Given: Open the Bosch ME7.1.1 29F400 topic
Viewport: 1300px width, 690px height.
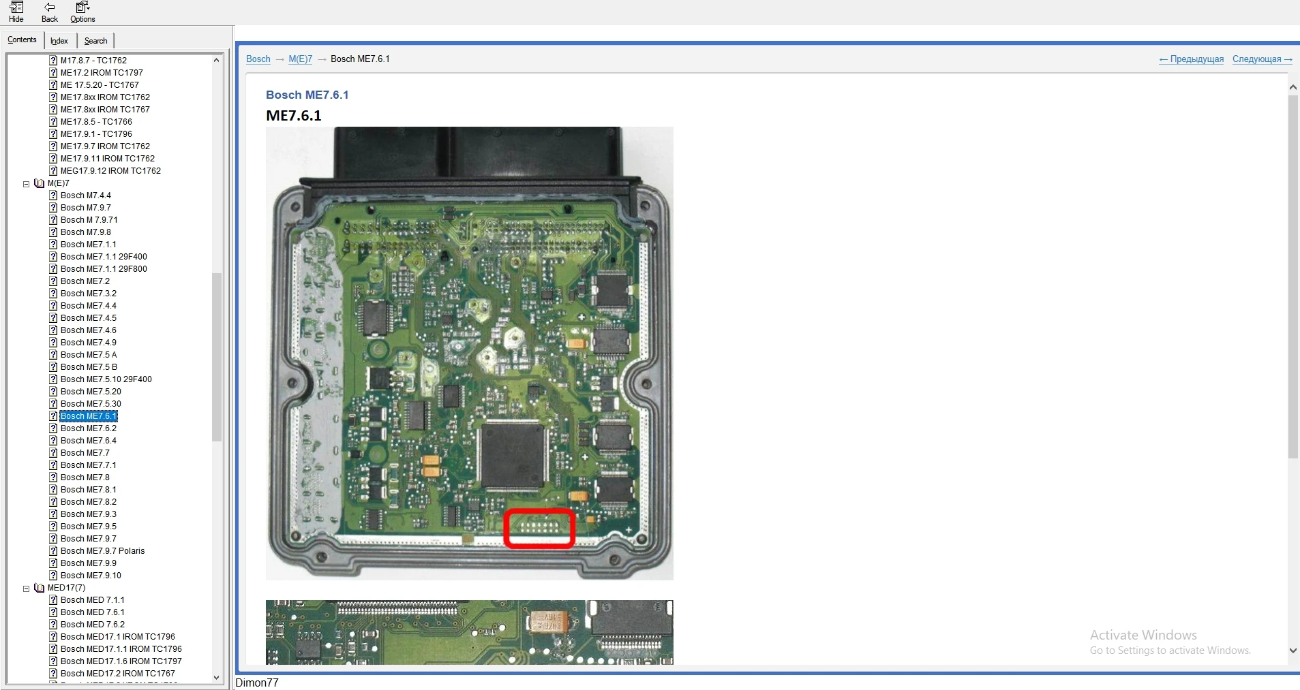Looking at the screenshot, I should (104, 257).
